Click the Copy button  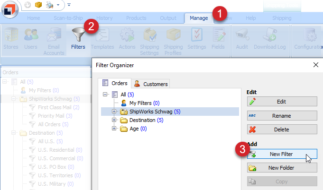tap(282, 181)
